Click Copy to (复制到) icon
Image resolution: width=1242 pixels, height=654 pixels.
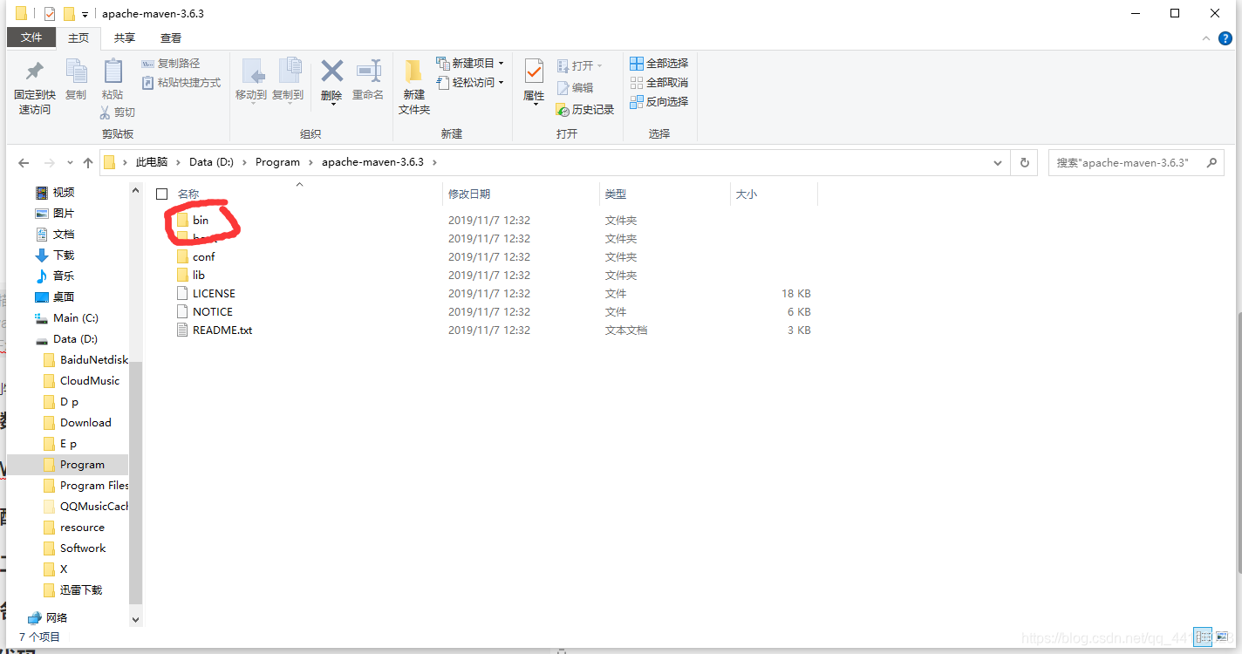tap(289, 72)
